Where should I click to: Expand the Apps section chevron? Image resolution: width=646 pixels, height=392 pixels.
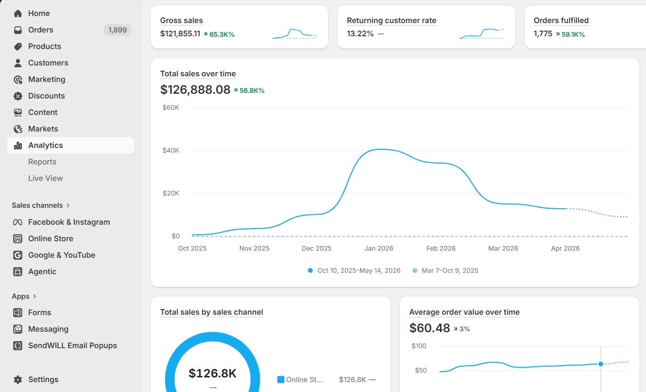[x=35, y=296]
